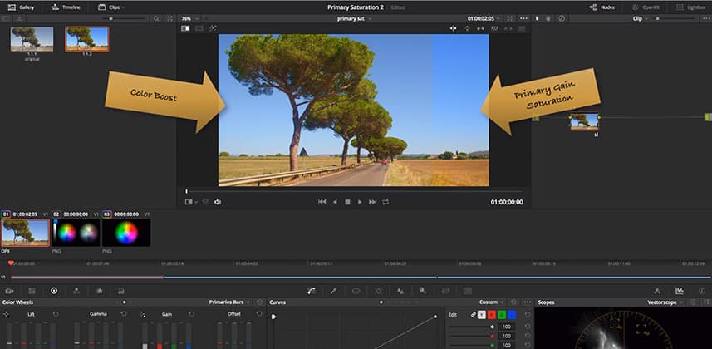Reset the Gamma color bars

click(x=124, y=314)
